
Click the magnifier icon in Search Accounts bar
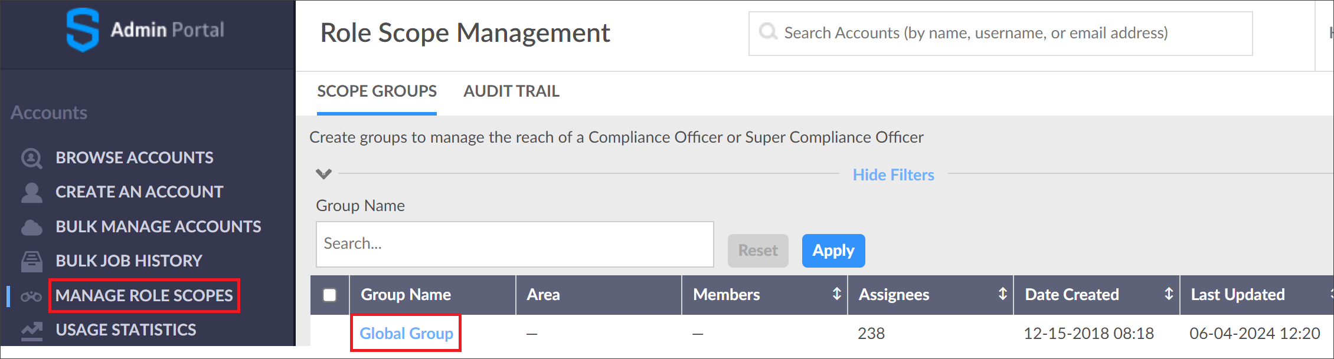[x=767, y=32]
